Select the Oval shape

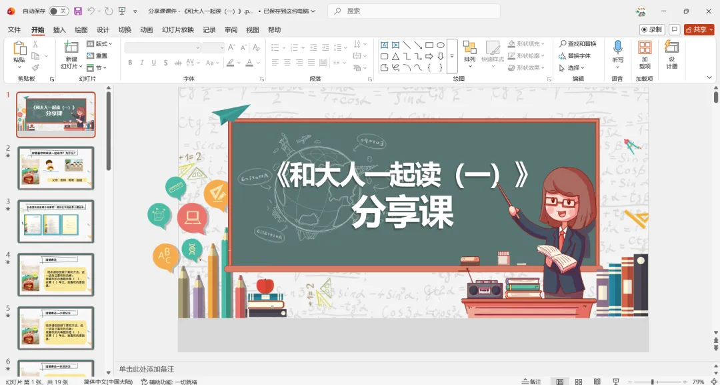click(x=441, y=45)
